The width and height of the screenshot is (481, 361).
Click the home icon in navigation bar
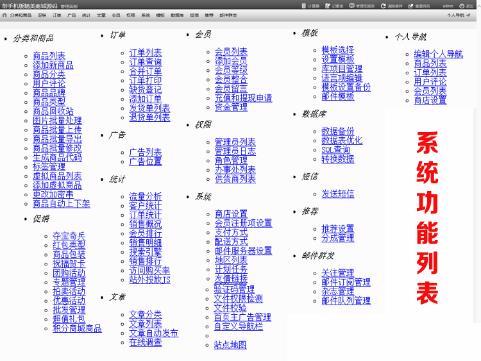[x=4, y=15]
